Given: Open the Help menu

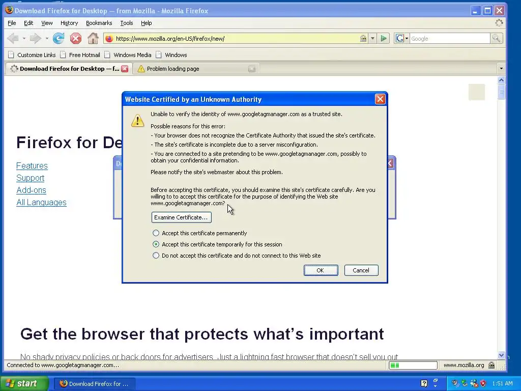Looking at the screenshot, I should [x=146, y=23].
